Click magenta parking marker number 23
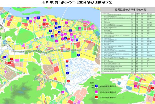This screenshot has width=155, height=104. [35, 19]
